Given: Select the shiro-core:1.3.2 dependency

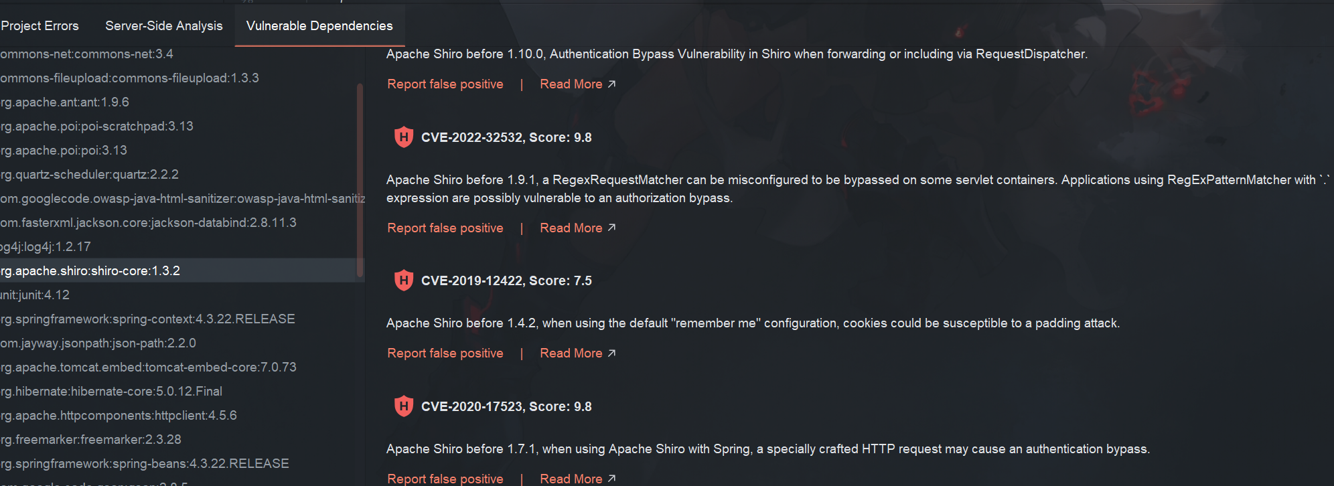Looking at the screenshot, I should coord(90,271).
